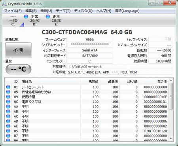Click the attribute list scrollbar thumb

[x=171, y=96]
